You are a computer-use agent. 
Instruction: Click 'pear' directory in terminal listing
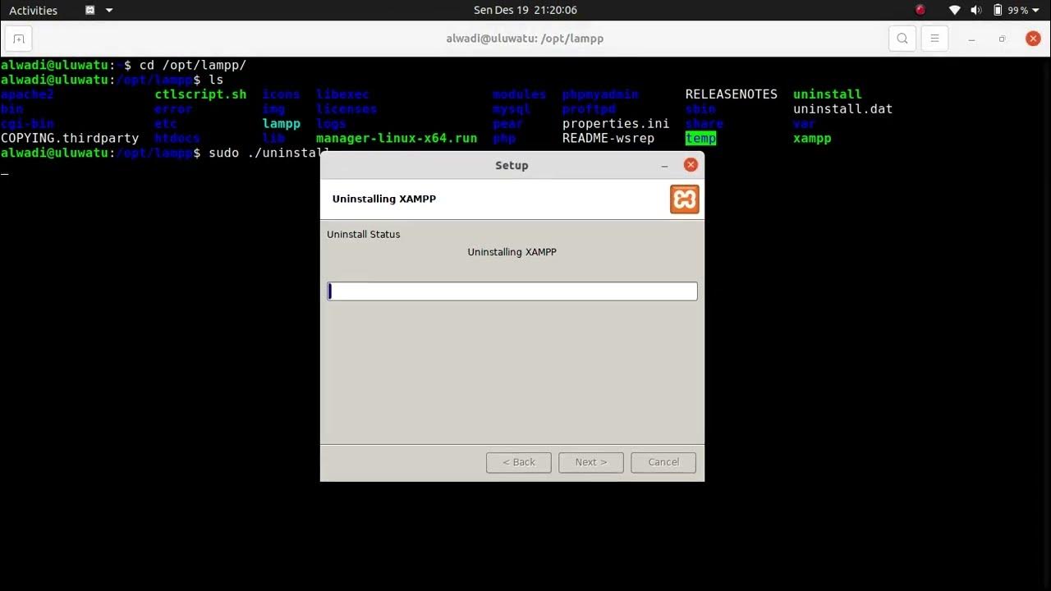(x=507, y=124)
